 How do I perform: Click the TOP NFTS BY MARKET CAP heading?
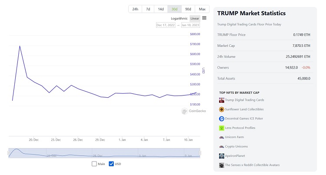tap(239, 93)
